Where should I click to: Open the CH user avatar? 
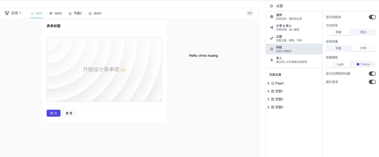pos(250,13)
